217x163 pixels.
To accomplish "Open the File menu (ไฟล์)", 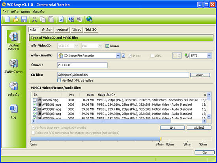I will pos(6,11).
